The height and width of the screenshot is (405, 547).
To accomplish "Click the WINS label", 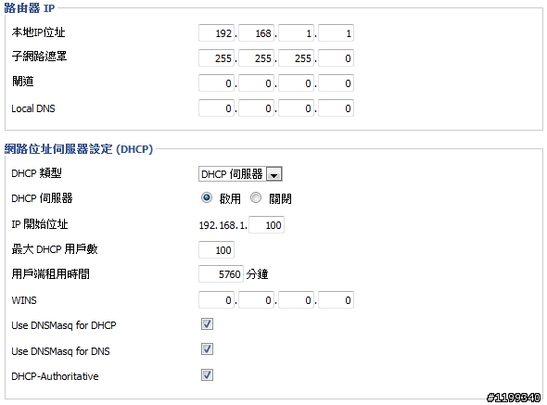I will click(24, 300).
